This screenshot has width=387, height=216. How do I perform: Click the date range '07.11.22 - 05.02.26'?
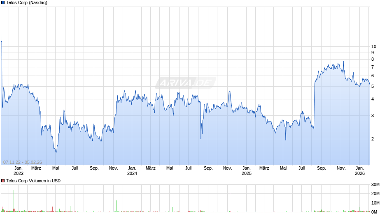click(23, 162)
